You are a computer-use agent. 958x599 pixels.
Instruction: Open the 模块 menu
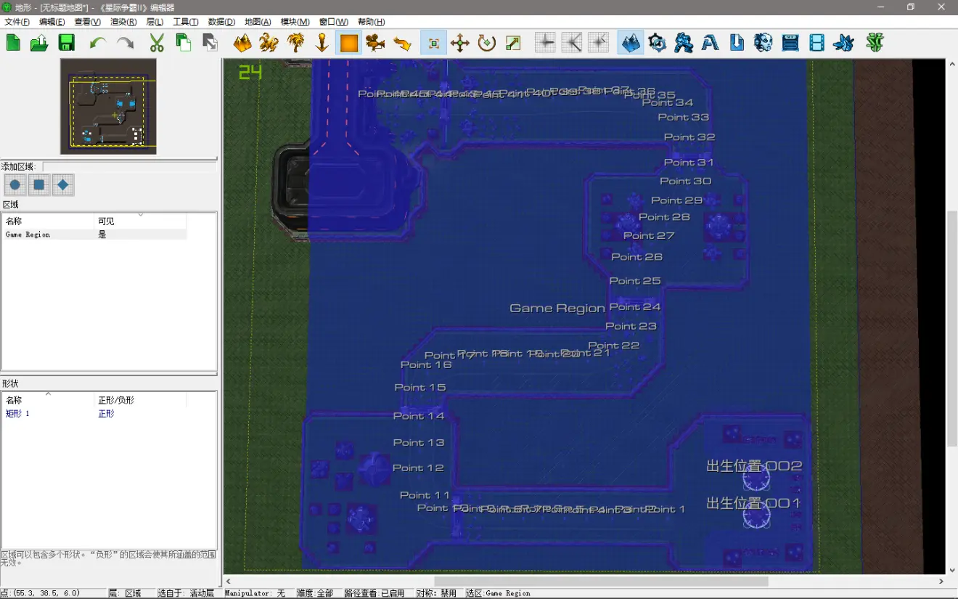(295, 22)
